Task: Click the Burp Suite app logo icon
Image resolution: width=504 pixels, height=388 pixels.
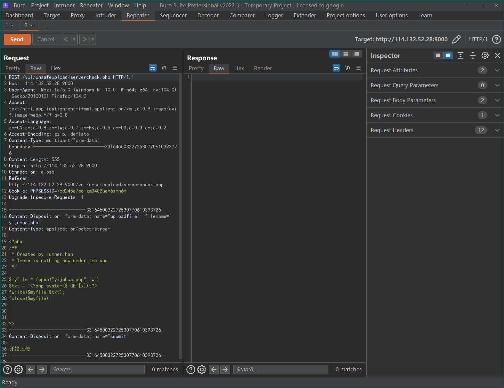Action: point(6,5)
